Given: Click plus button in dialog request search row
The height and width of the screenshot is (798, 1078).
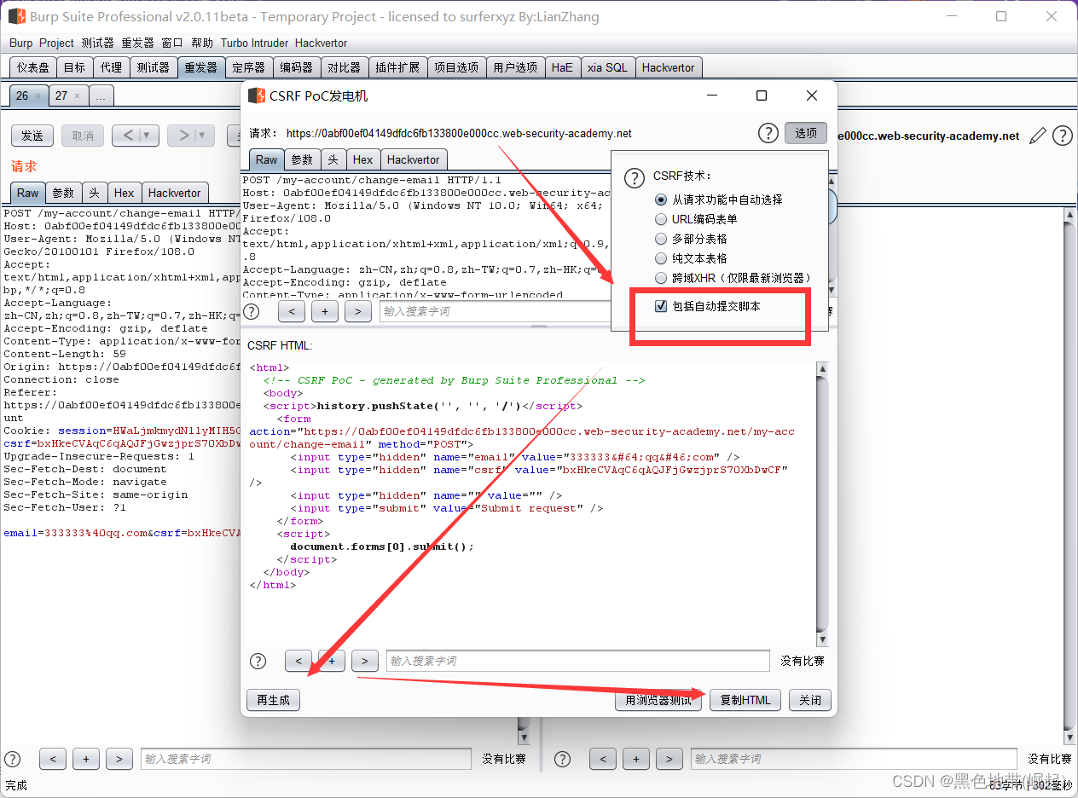Looking at the screenshot, I should (325, 311).
